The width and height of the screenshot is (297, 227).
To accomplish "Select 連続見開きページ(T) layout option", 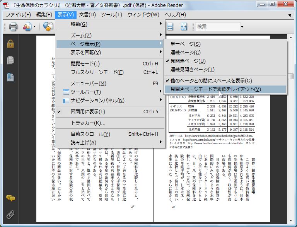I will tap(225, 70).
